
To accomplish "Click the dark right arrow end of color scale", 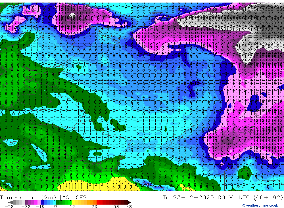I will (129, 203).
